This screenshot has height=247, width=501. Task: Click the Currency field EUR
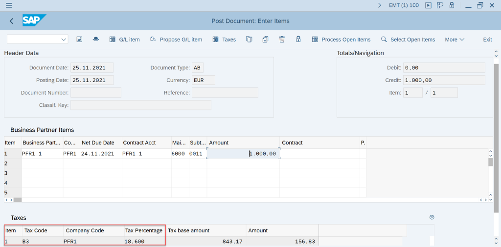tap(204, 80)
